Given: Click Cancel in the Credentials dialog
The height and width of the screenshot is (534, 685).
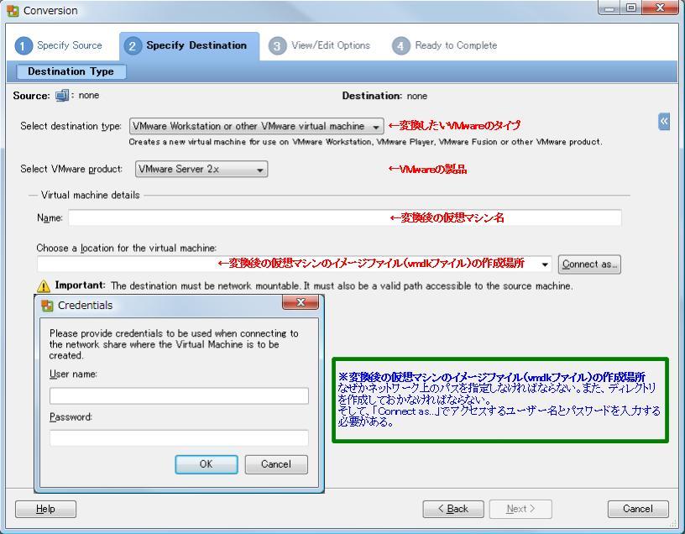Looking at the screenshot, I should pyautogui.click(x=276, y=464).
